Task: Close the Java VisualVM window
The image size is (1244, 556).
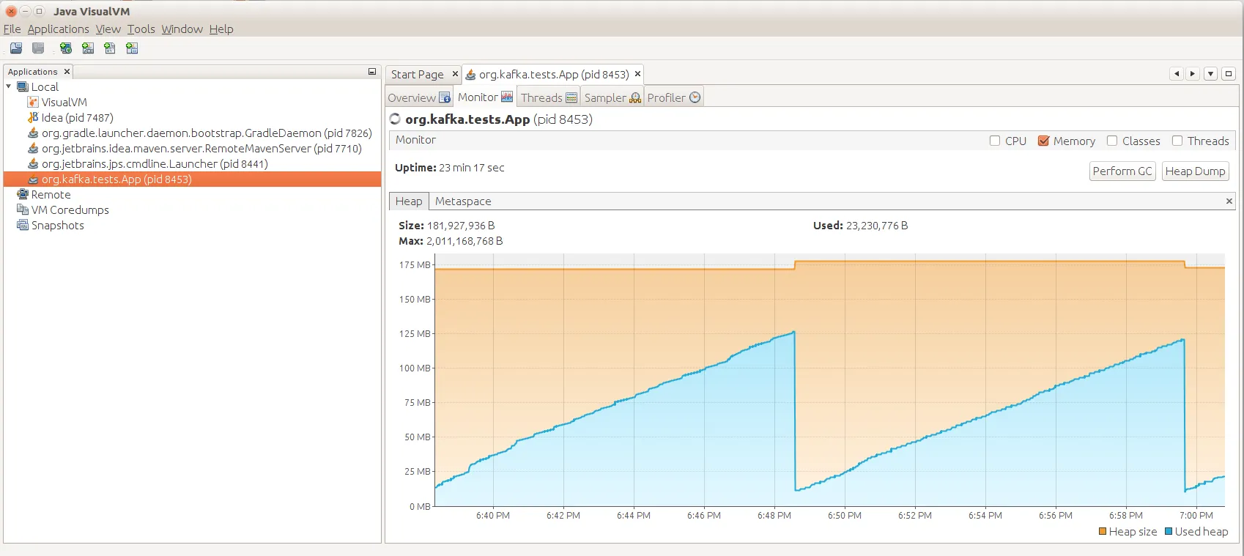Action: pos(11,11)
